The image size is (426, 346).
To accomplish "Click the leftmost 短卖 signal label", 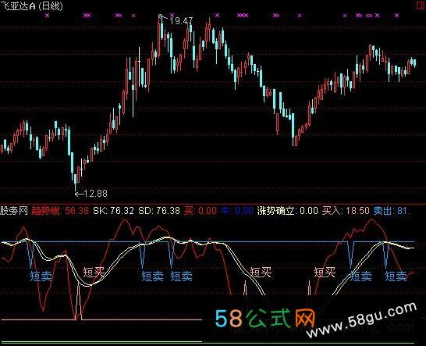I will tap(41, 276).
